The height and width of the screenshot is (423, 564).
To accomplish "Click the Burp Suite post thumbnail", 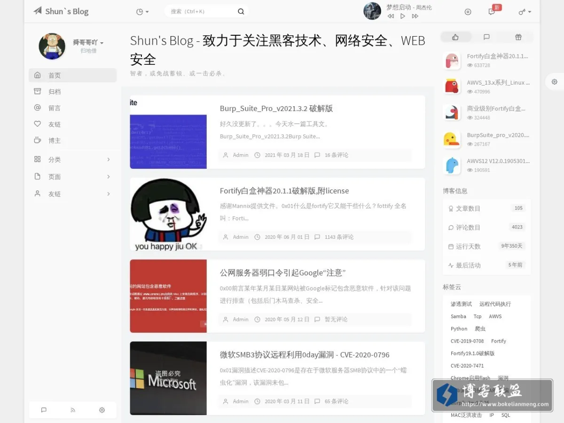I will coord(168,132).
